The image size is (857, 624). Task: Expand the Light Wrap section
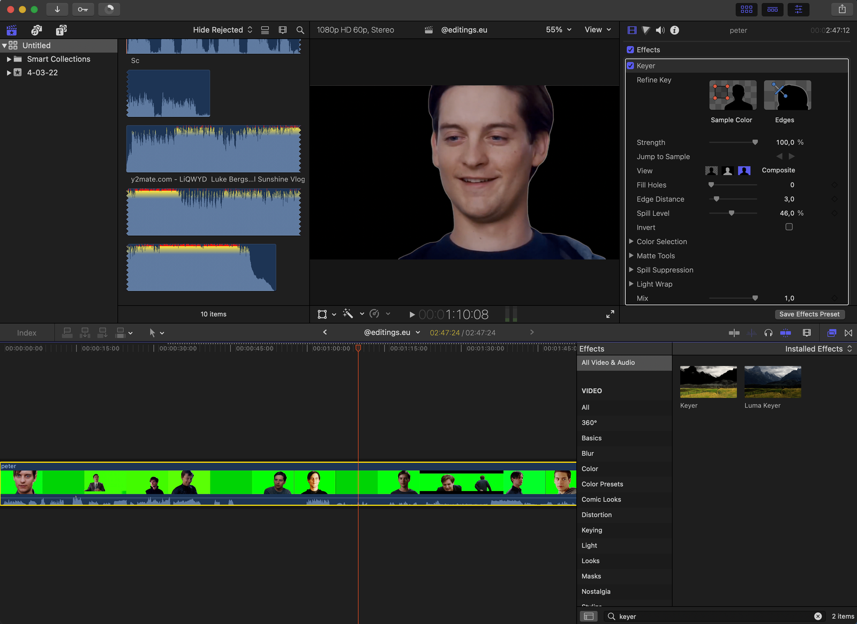(x=631, y=284)
